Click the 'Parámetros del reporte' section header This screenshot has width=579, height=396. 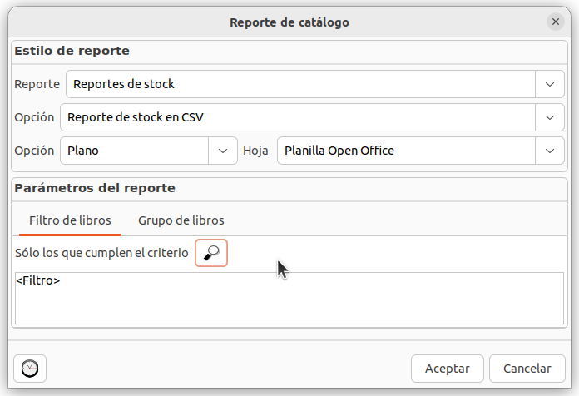pos(95,188)
